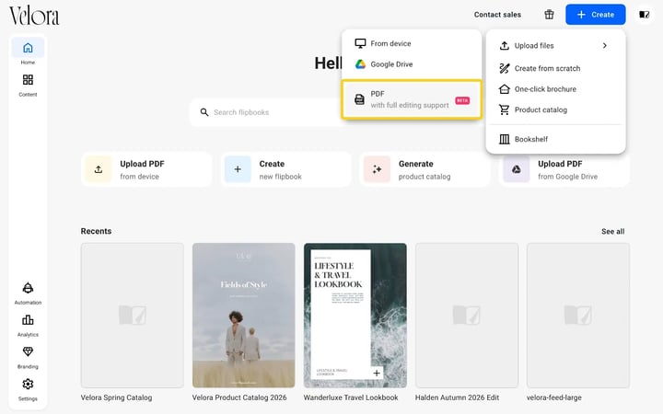Click the gift icon in header
Image resolution: width=663 pixels, height=414 pixels.
[x=549, y=15]
